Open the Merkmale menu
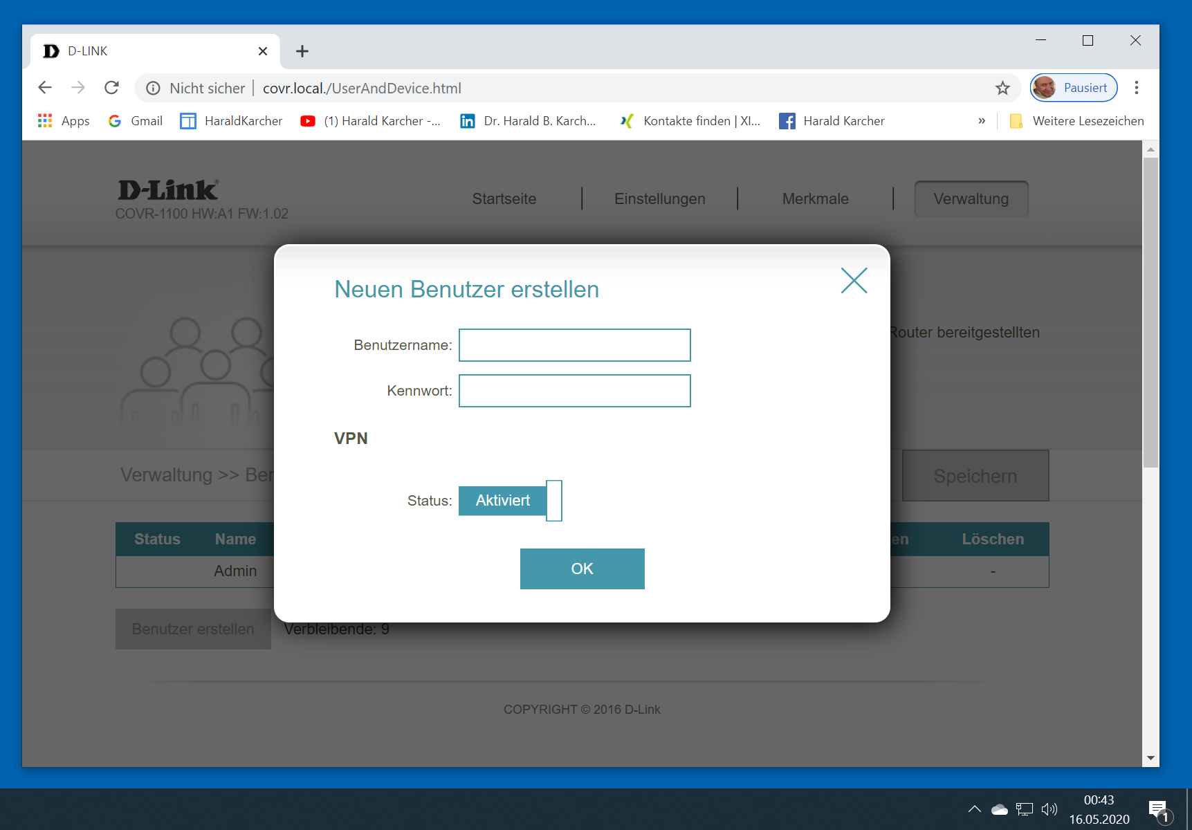 point(816,199)
